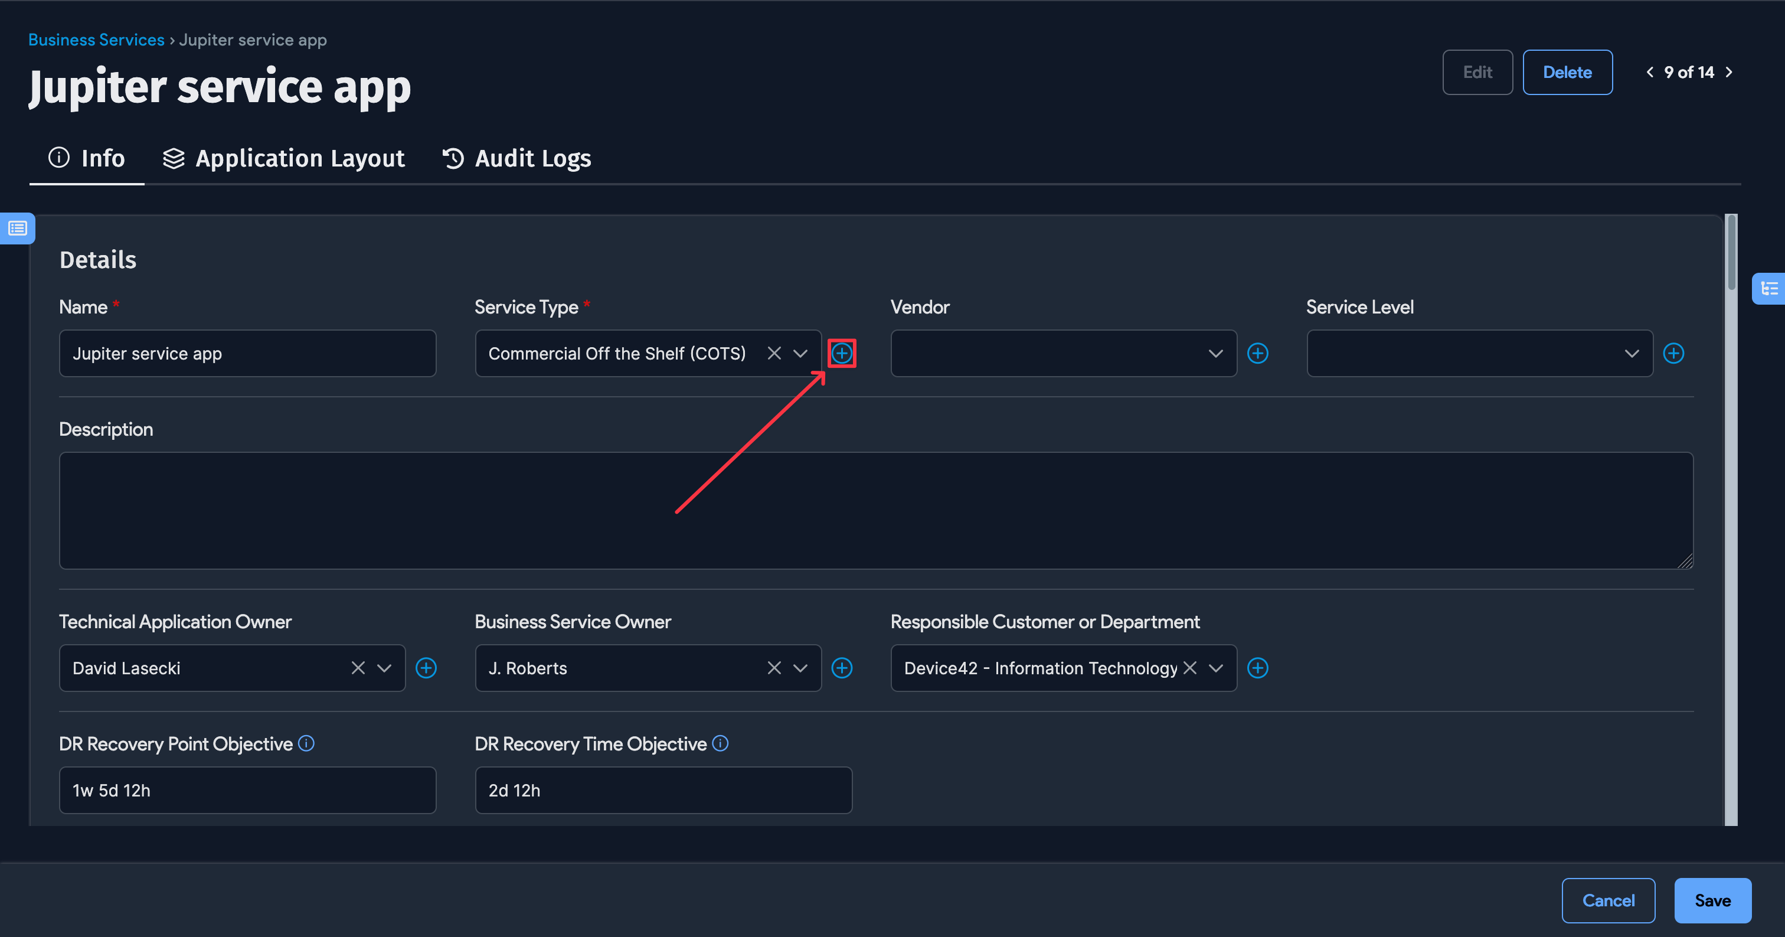The width and height of the screenshot is (1785, 937).
Task: Expand the Vendor dropdown
Action: click(x=1215, y=354)
